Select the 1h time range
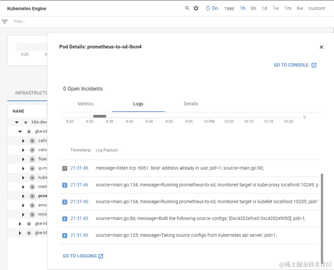The image size is (334, 270). 242,8
